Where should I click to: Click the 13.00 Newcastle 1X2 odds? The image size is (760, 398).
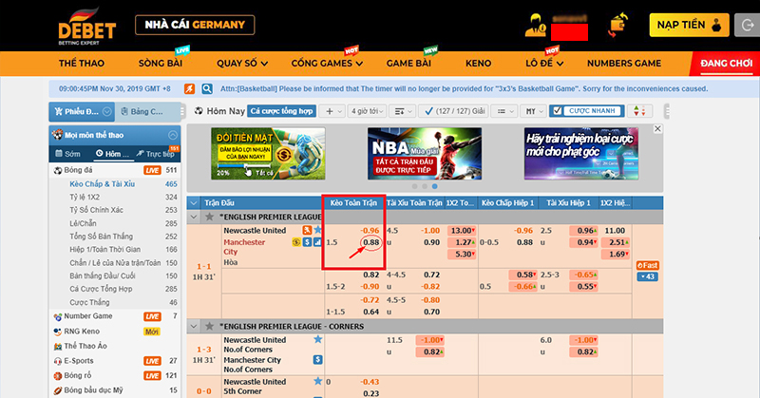tap(461, 230)
